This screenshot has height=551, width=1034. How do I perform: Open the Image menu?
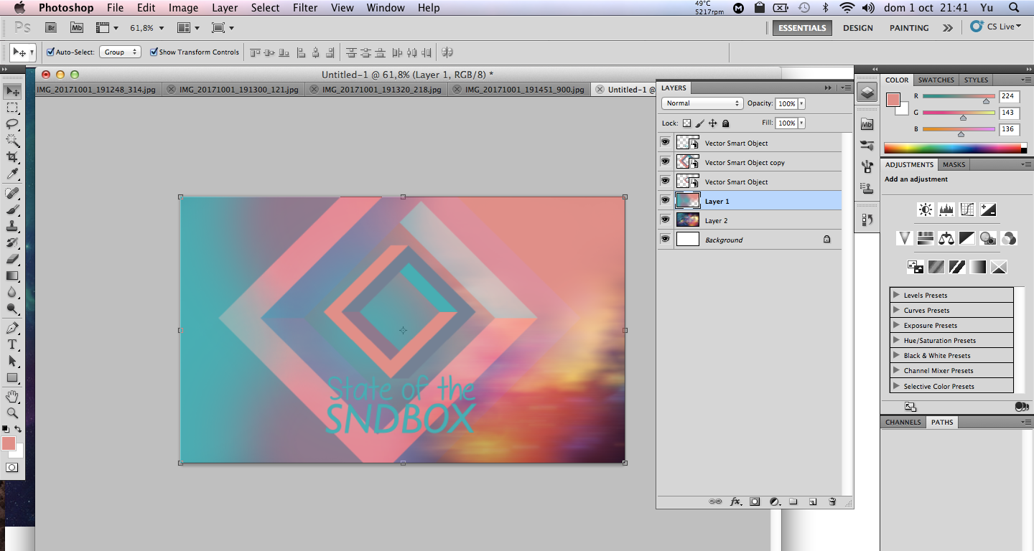coord(183,8)
